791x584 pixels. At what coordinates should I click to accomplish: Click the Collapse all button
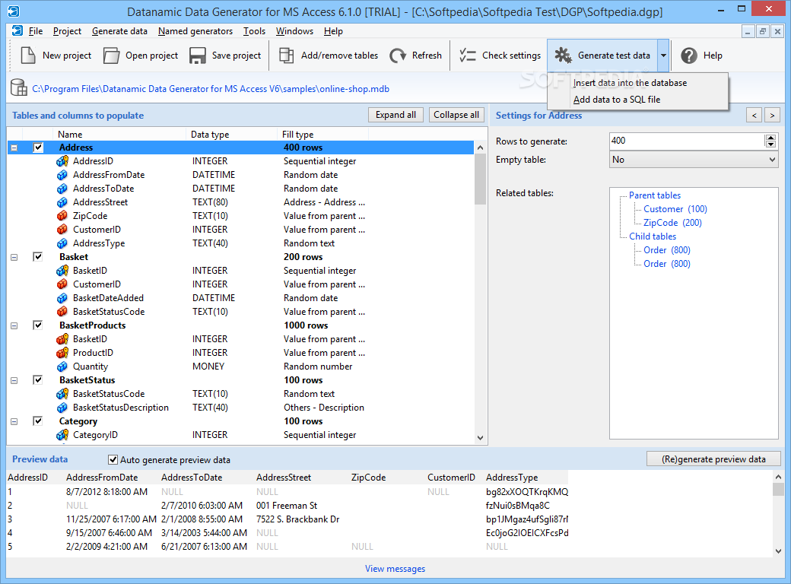pyautogui.click(x=456, y=115)
